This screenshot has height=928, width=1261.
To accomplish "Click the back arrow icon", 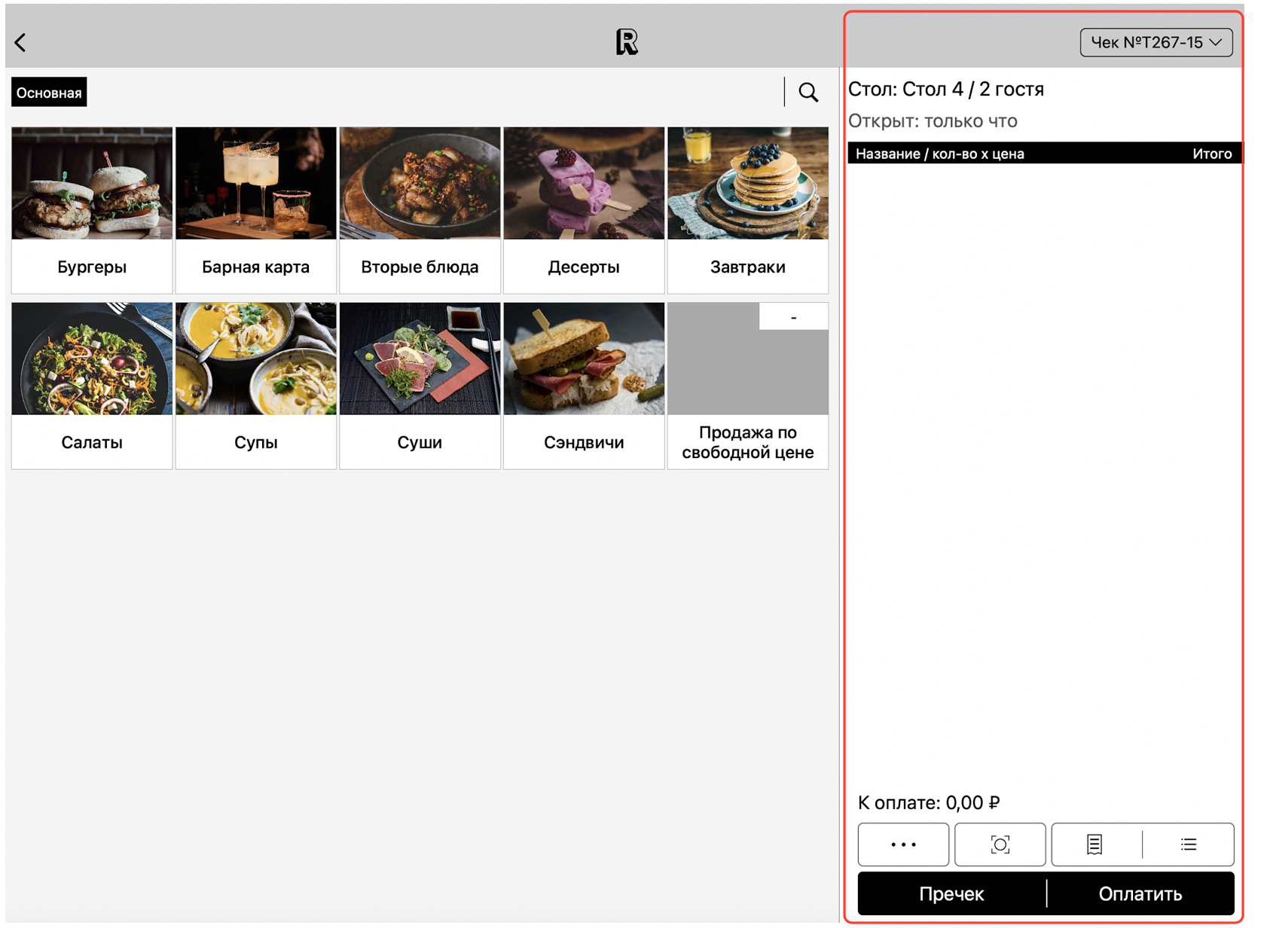I will (x=21, y=43).
